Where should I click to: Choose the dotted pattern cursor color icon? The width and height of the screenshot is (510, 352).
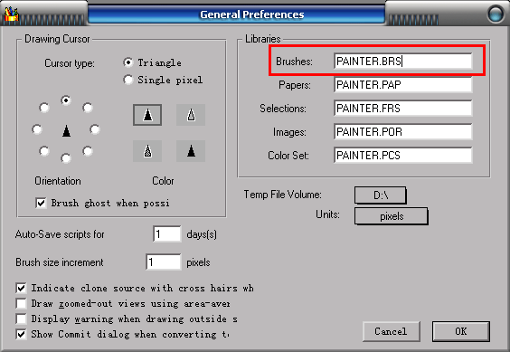[147, 151]
